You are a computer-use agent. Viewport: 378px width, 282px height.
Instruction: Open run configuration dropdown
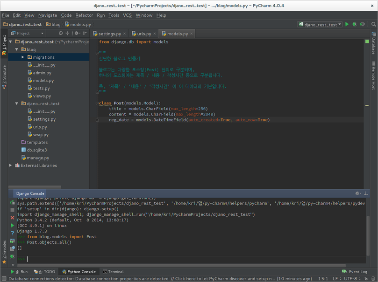[320, 24]
